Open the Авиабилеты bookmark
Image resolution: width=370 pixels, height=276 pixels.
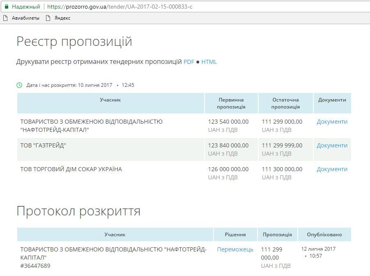pos(24,18)
